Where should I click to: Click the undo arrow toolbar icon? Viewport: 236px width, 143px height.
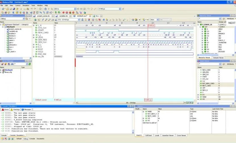(32, 9)
